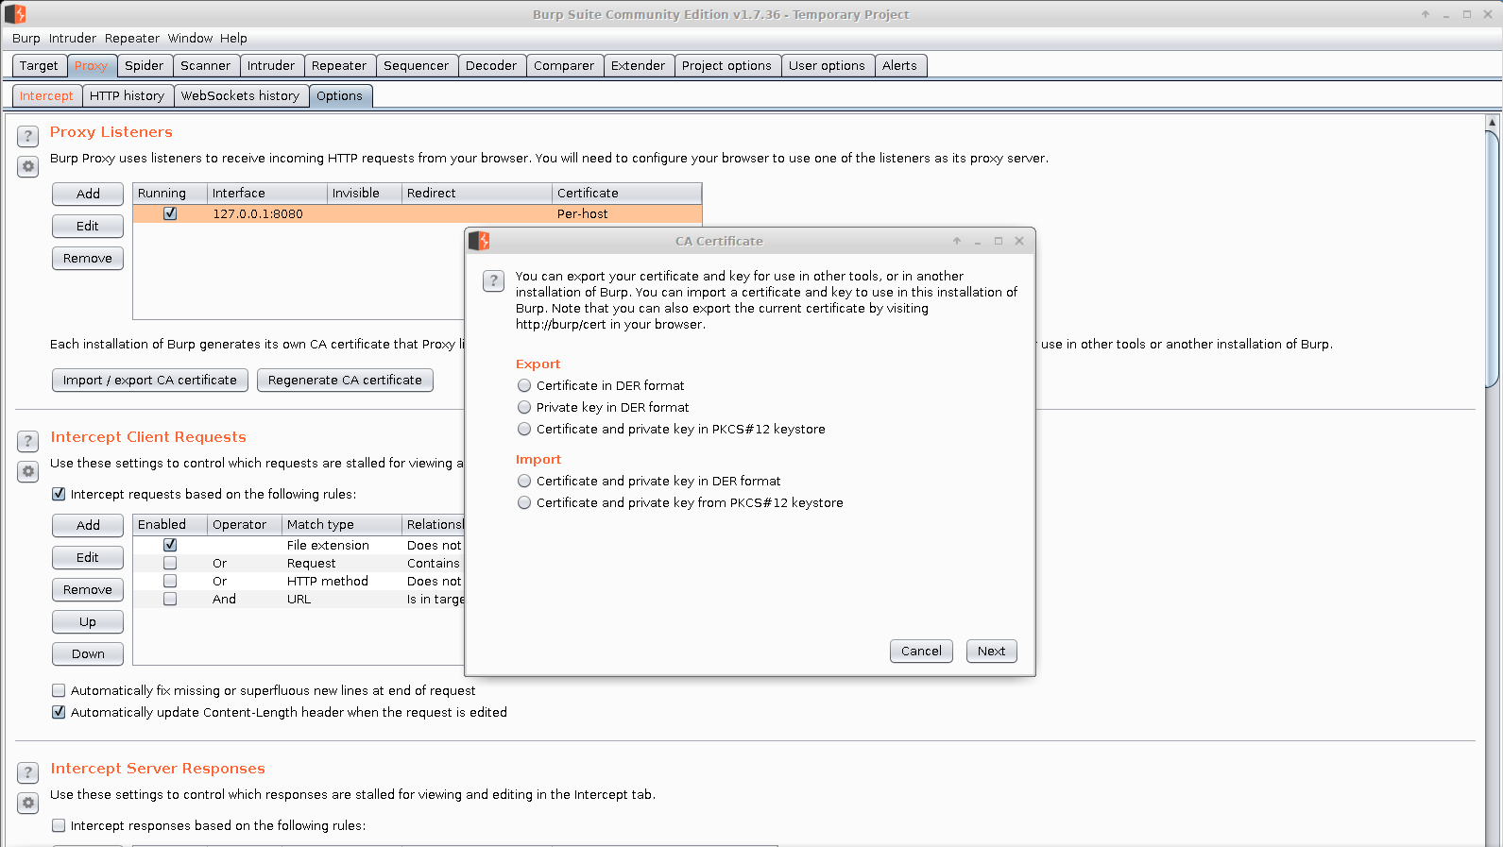Click Remove button for Proxy Listeners
This screenshot has height=847, width=1503.
(88, 258)
